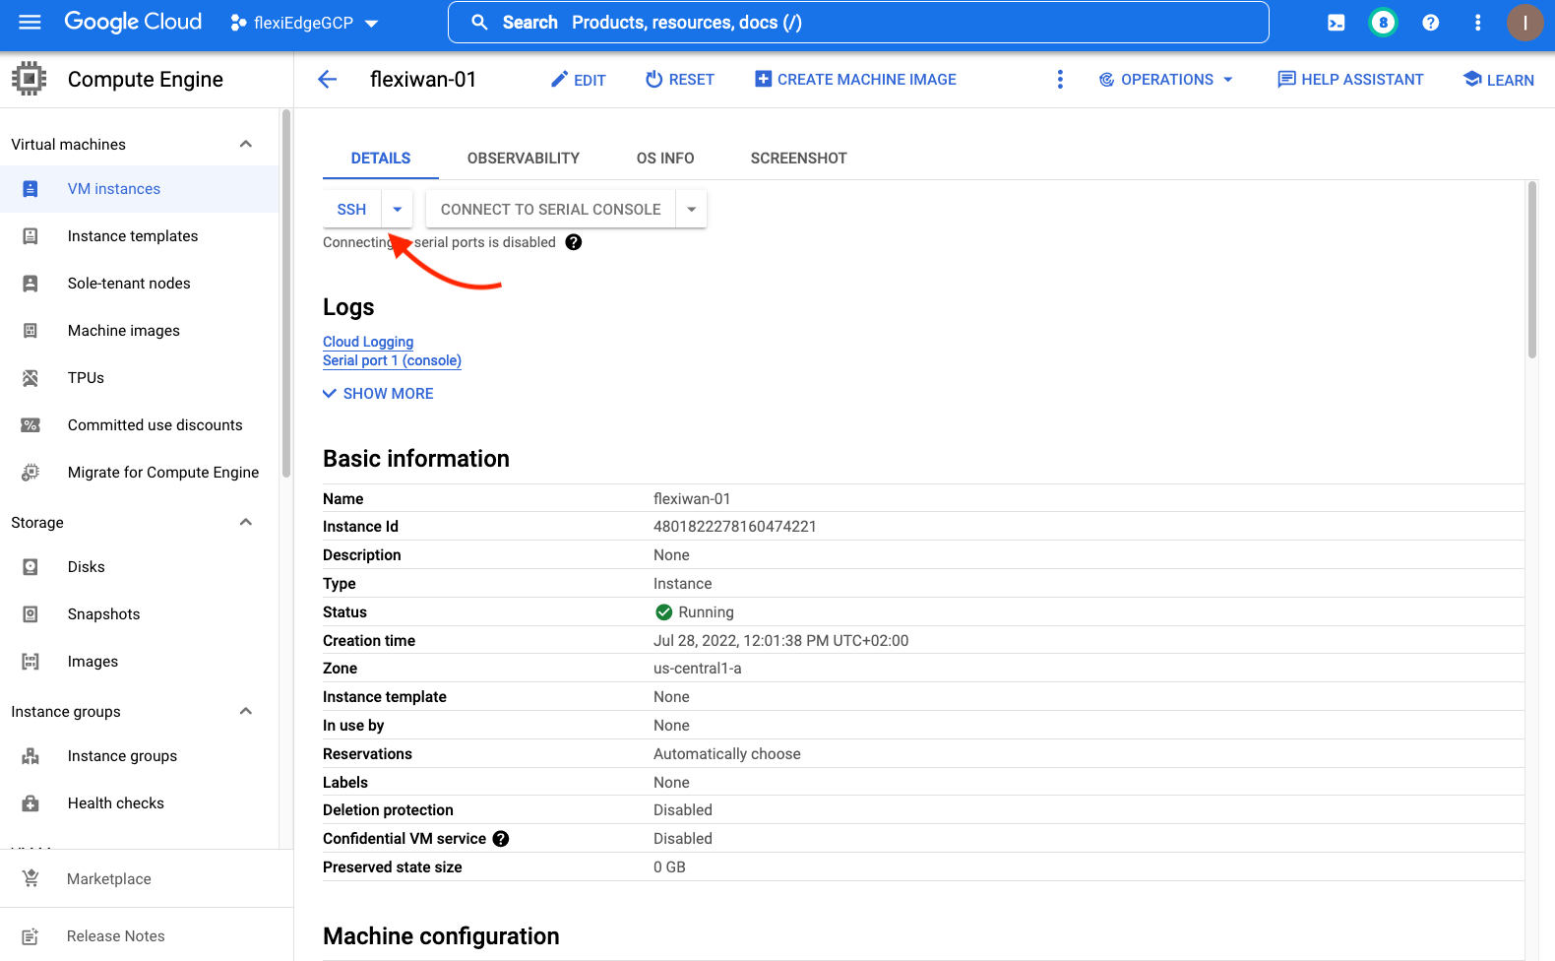The height and width of the screenshot is (961, 1555).
Task: Open the hamburger navigation menu
Action: (30, 22)
